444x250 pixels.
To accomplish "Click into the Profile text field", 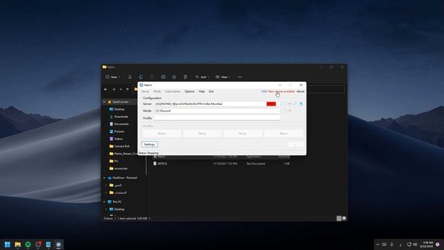I will click(x=217, y=118).
